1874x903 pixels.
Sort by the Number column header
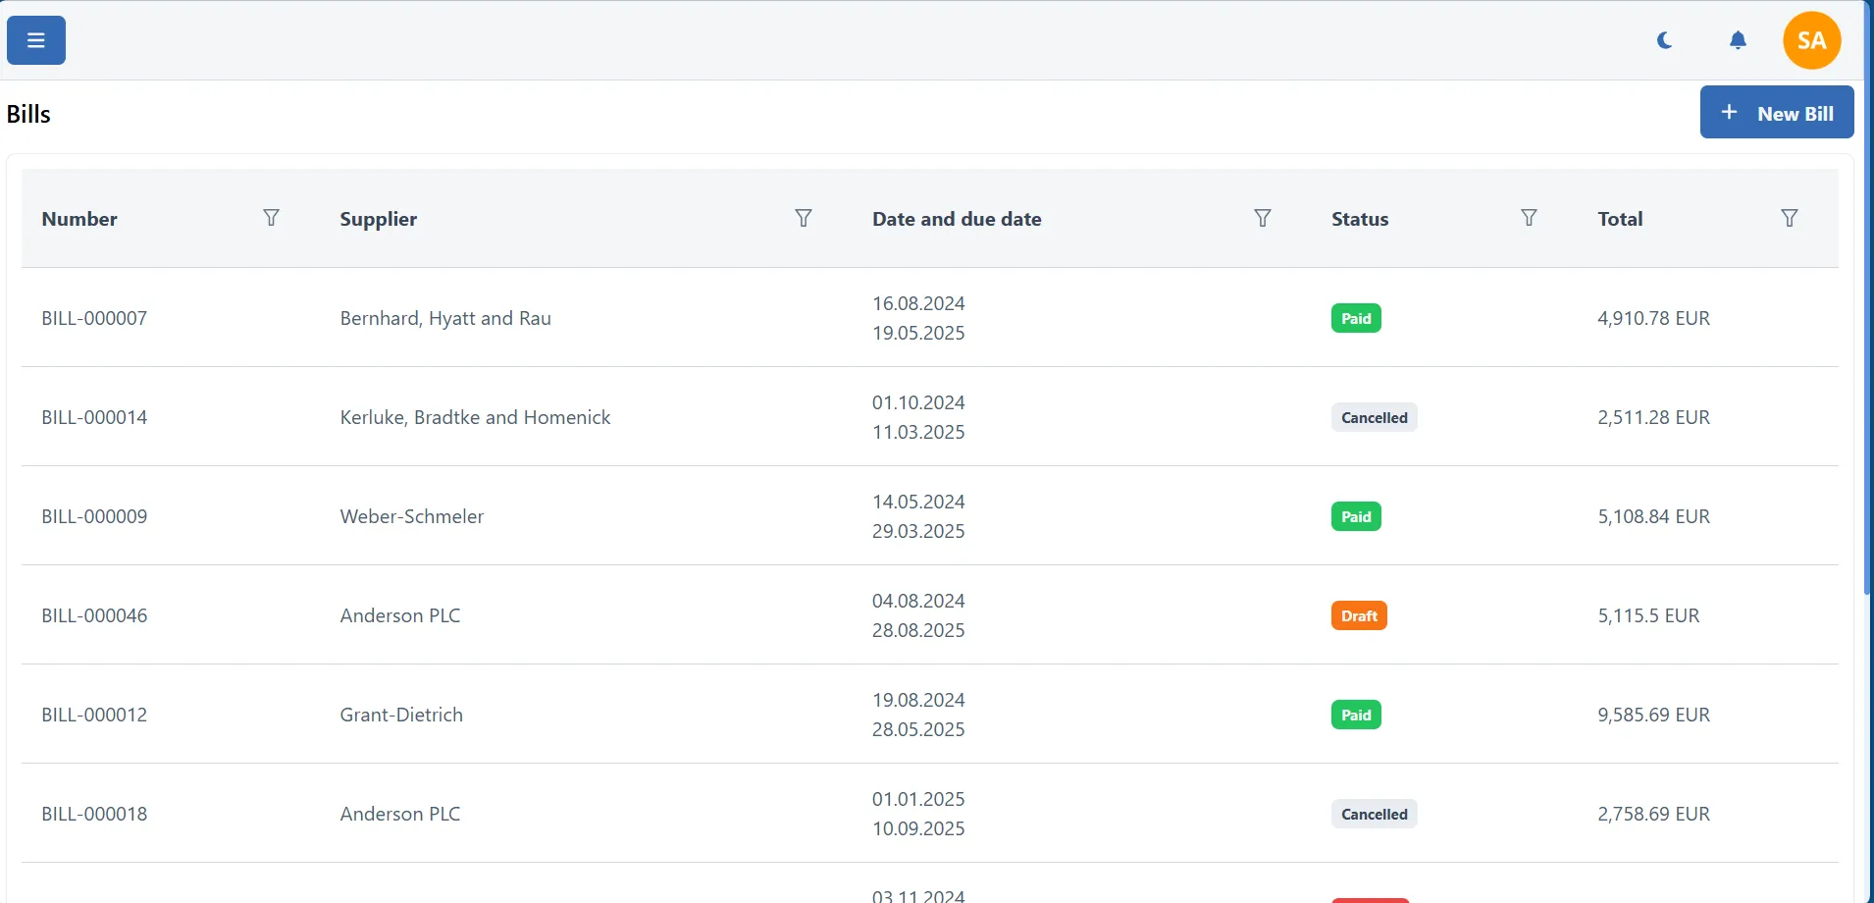click(x=79, y=219)
